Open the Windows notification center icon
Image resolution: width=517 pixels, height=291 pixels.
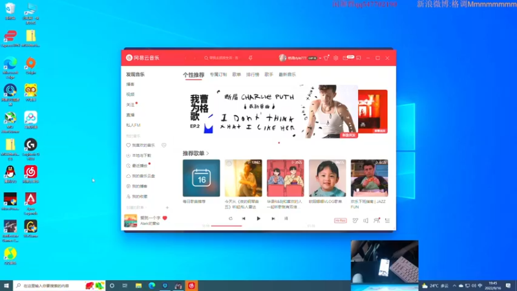[508, 285]
